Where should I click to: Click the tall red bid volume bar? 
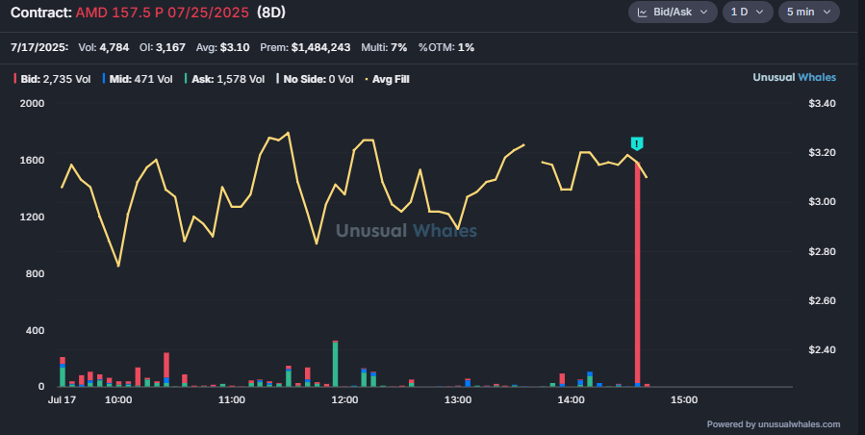coord(638,274)
